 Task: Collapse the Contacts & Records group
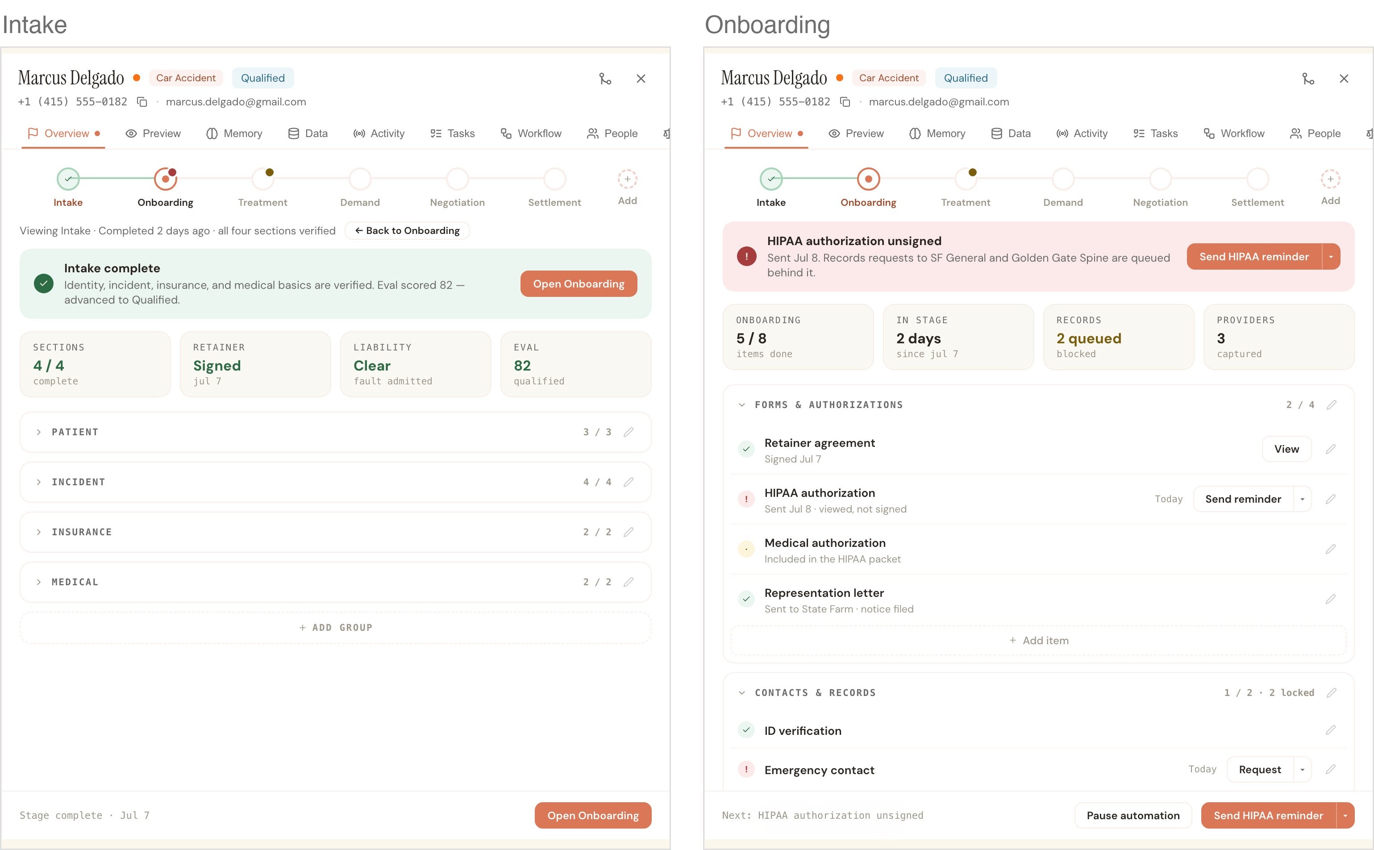(742, 692)
